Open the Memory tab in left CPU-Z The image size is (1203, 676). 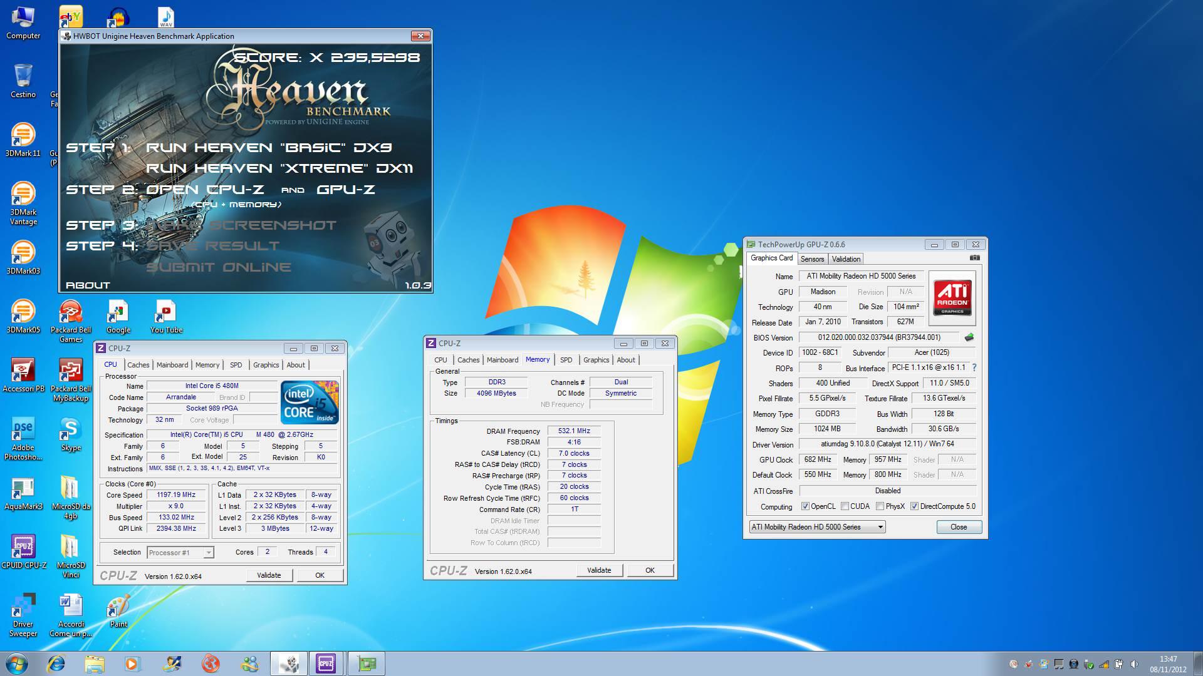(207, 365)
